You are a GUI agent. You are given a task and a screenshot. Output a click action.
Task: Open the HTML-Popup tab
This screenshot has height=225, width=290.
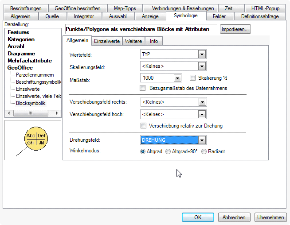pyautogui.click(x=265, y=8)
